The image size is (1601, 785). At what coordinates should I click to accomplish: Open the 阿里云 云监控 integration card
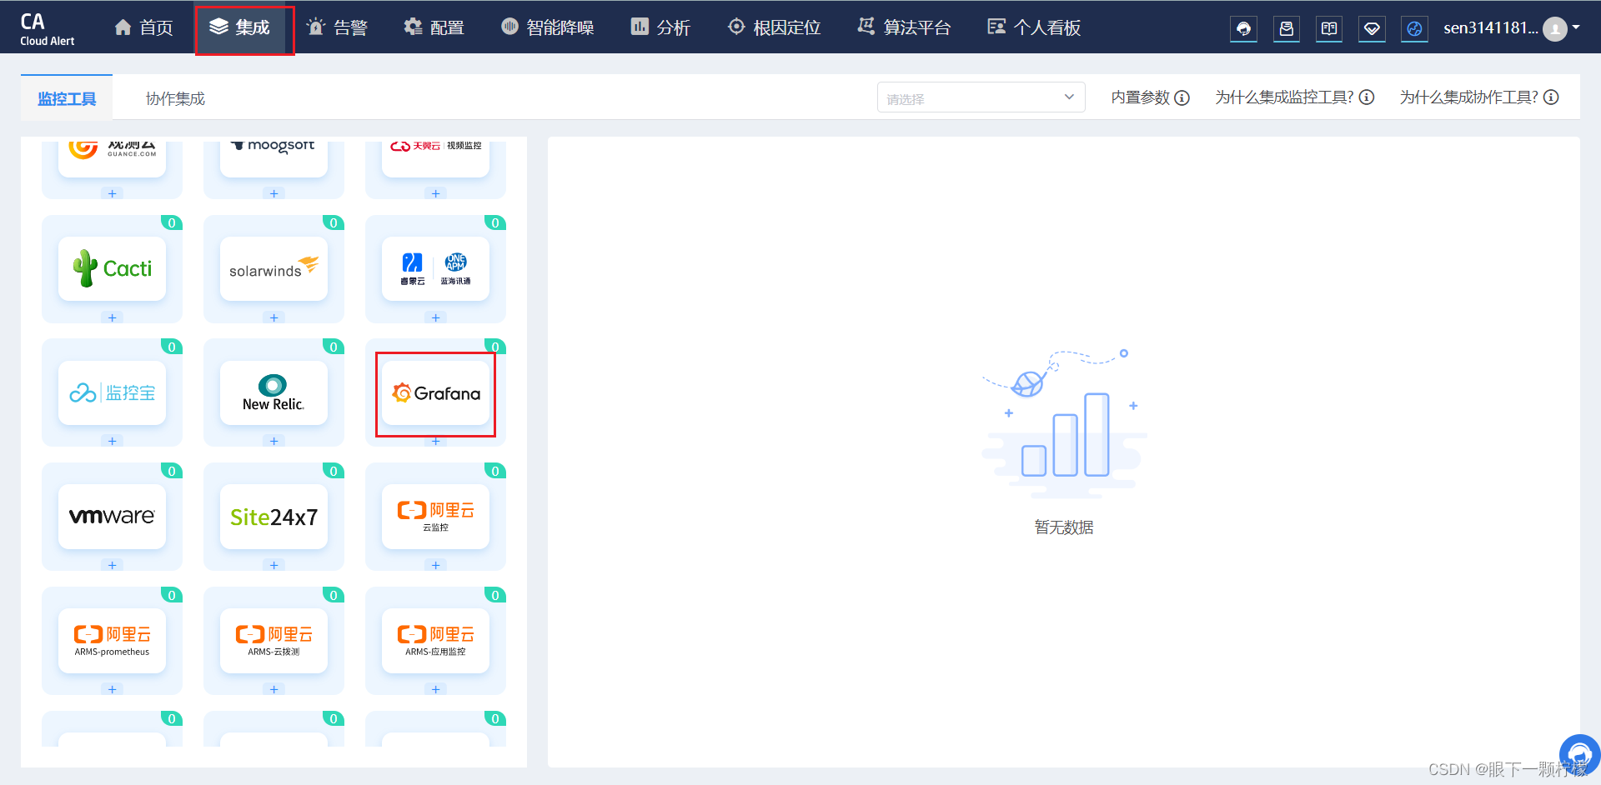[435, 517]
